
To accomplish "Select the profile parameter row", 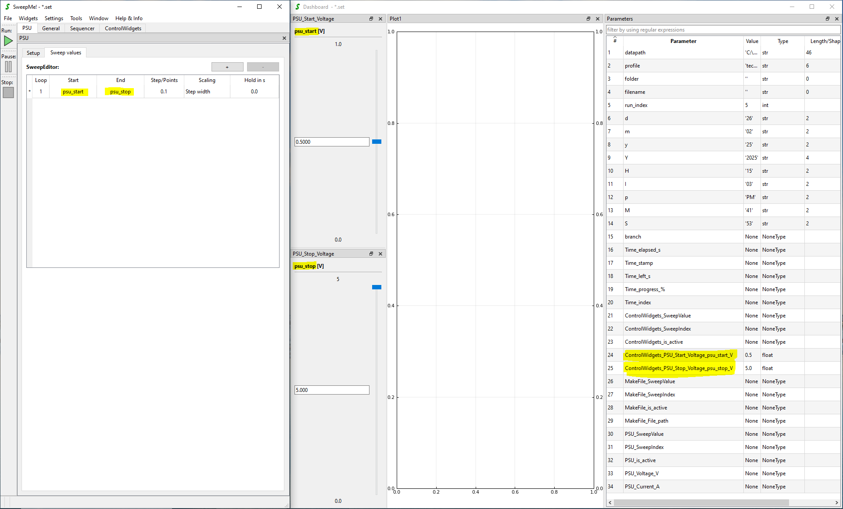I will coord(723,66).
